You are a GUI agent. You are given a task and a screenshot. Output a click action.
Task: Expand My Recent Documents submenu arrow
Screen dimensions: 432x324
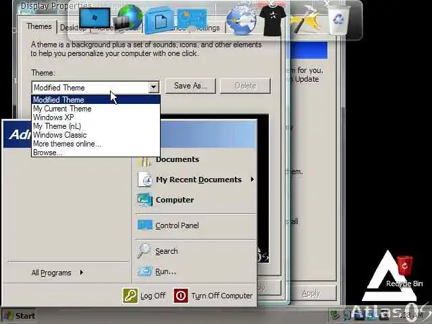pyautogui.click(x=252, y=180)
